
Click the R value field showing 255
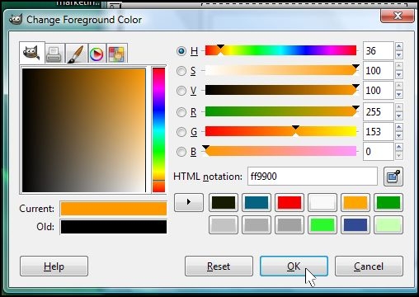point(379,112)
